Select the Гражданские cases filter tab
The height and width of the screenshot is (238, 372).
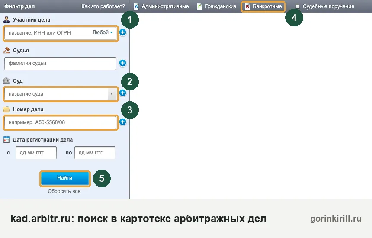[x=217, y=6]
